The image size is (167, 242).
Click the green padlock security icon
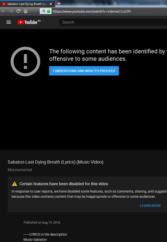click(49, 11)
